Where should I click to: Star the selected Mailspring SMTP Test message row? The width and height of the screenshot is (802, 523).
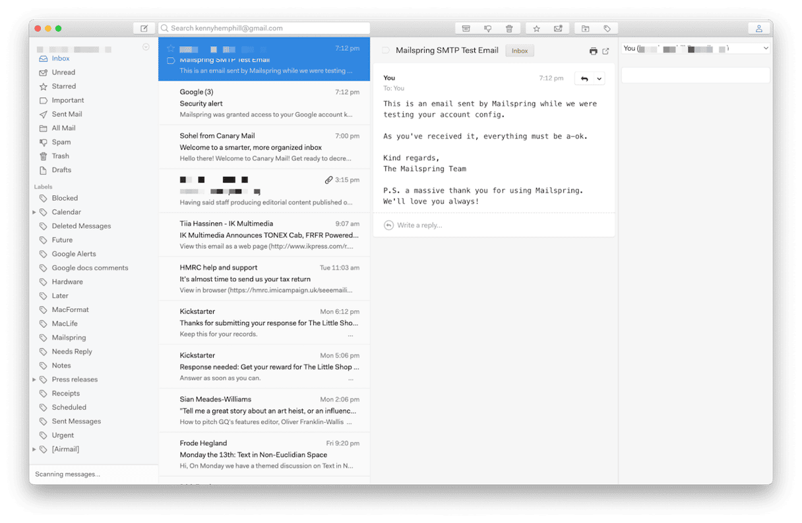point(171,48)
